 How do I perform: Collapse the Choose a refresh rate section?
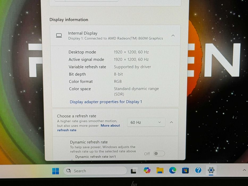pos(171,122)
